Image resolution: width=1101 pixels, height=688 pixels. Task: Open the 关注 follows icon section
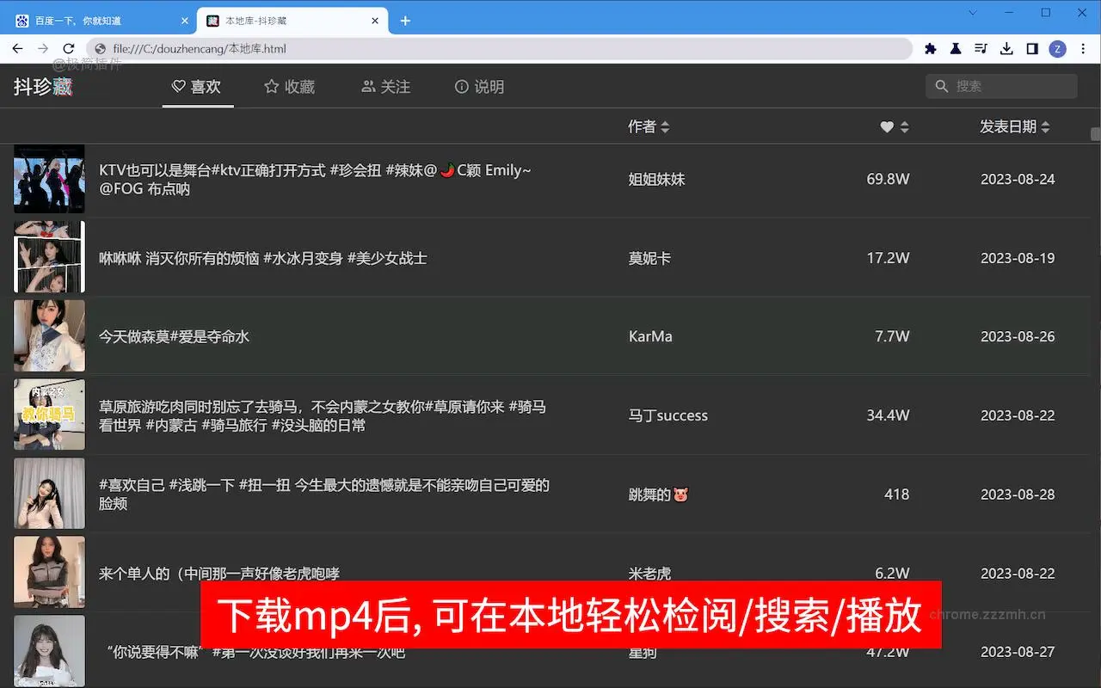tap(384, 86)
